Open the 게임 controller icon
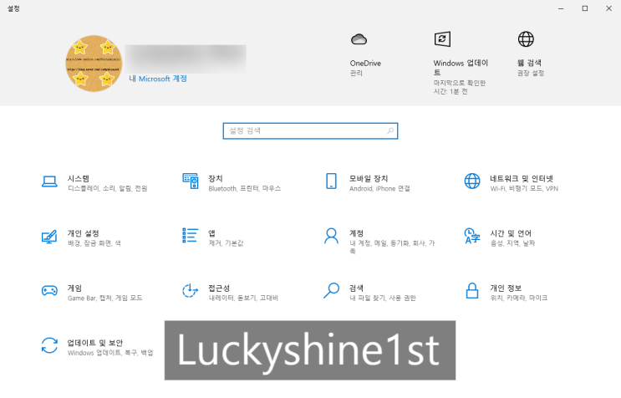This screenshot has height=398, width=621. [49, 291]
